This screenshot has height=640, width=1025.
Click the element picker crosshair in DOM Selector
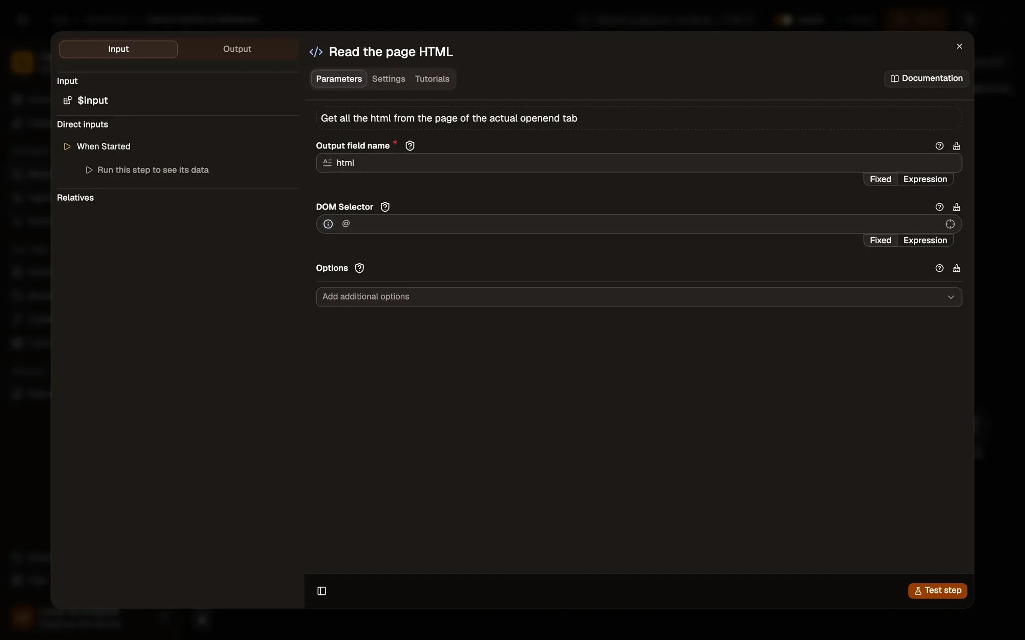click(950, 224)
